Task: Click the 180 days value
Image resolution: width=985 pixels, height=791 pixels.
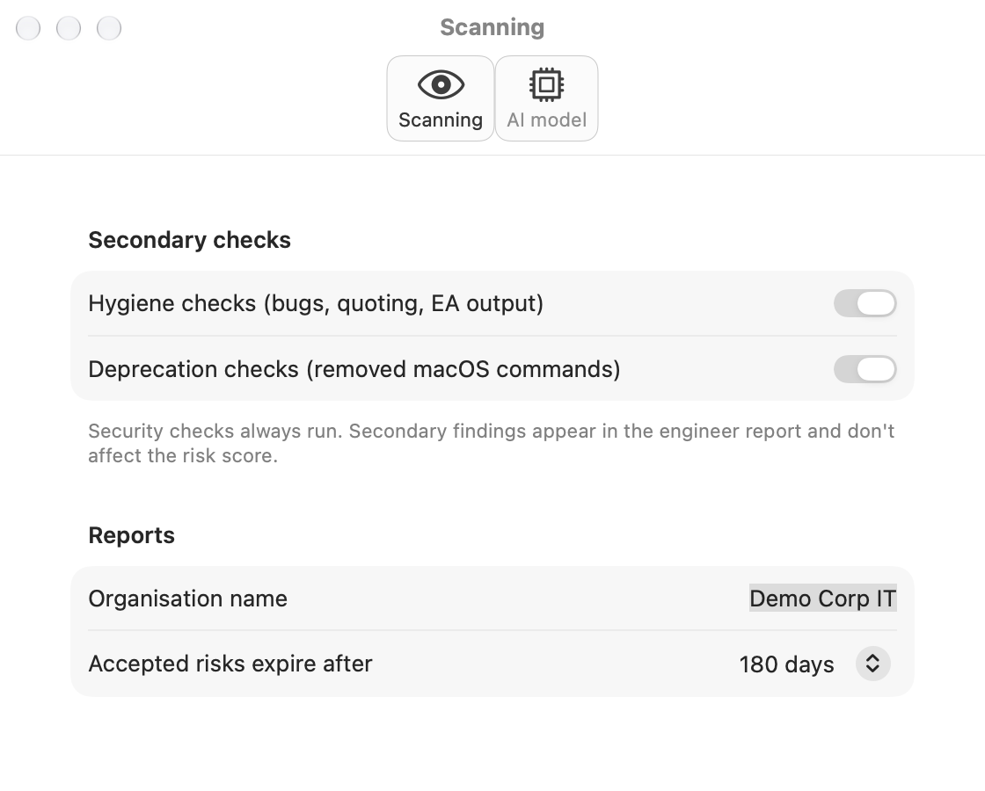Action: (786, 664)
